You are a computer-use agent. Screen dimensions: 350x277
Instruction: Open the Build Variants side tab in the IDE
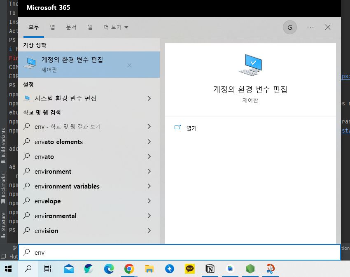tap(3, 145)
